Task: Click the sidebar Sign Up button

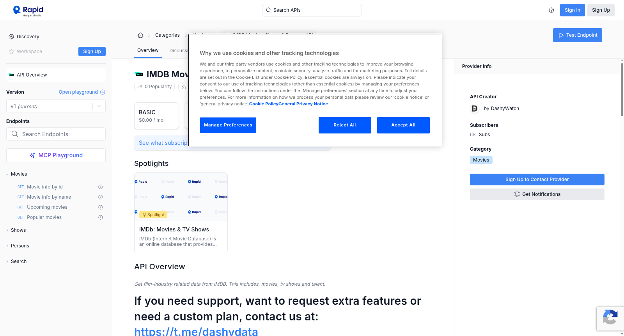Action: coord(92,52)
